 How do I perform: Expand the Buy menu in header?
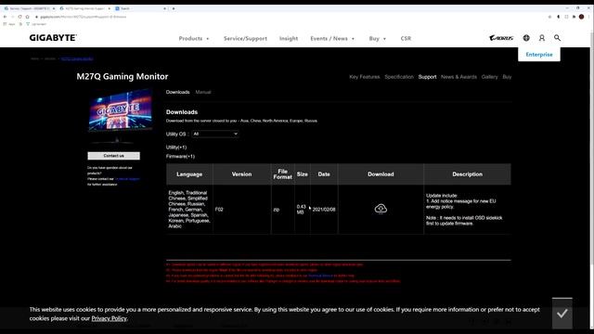(x=378, y=39)
